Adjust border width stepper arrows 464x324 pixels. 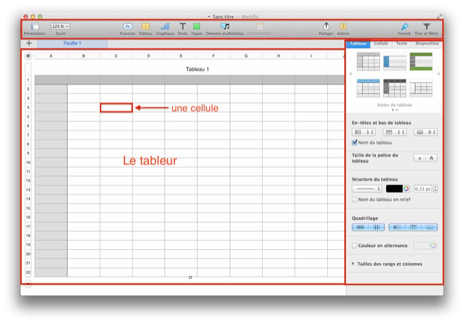[x=435, y=189]
